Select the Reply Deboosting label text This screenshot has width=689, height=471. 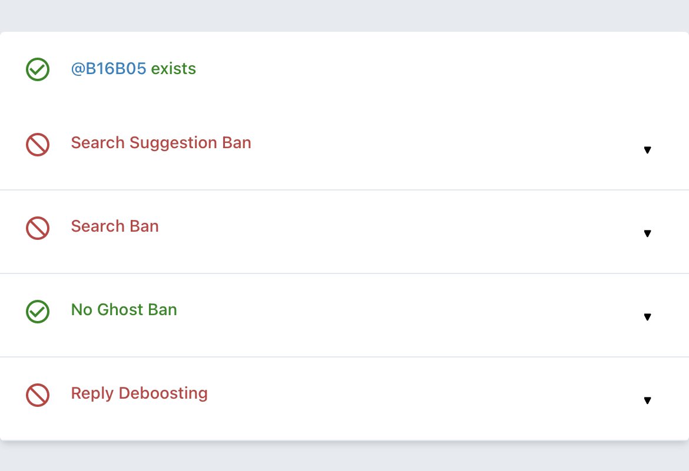(140, 394)
